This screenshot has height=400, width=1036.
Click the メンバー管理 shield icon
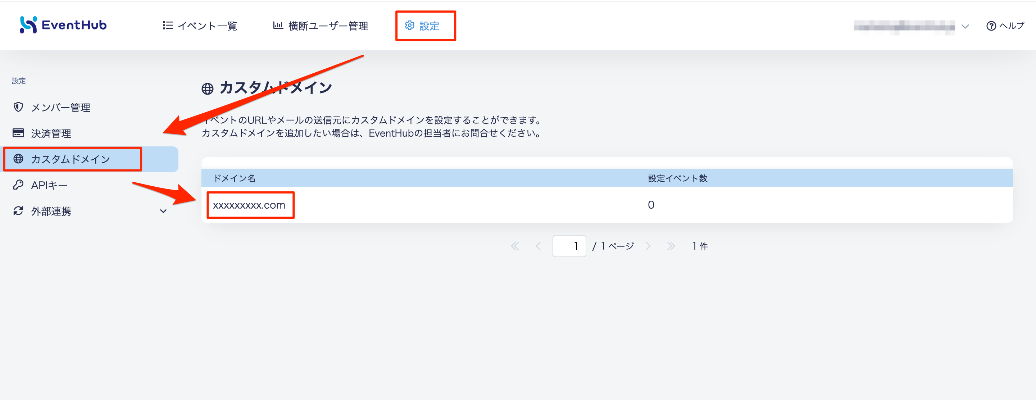click(18, 107)
